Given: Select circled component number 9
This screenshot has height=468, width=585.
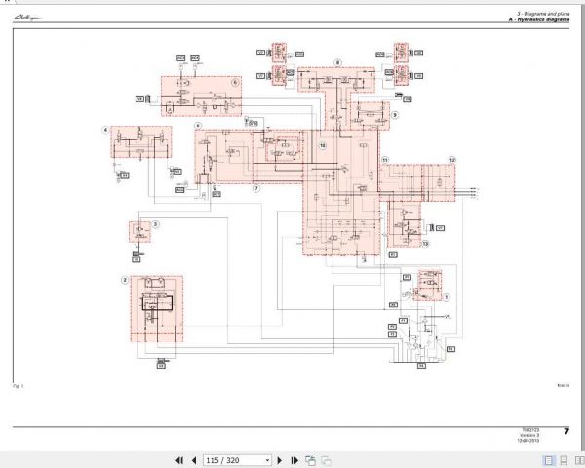Looking at the screenshot, I should (395, 115).
